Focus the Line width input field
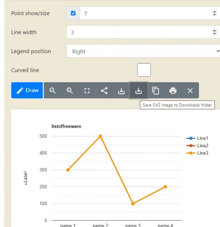220x227 pixels. coord(143,32)
